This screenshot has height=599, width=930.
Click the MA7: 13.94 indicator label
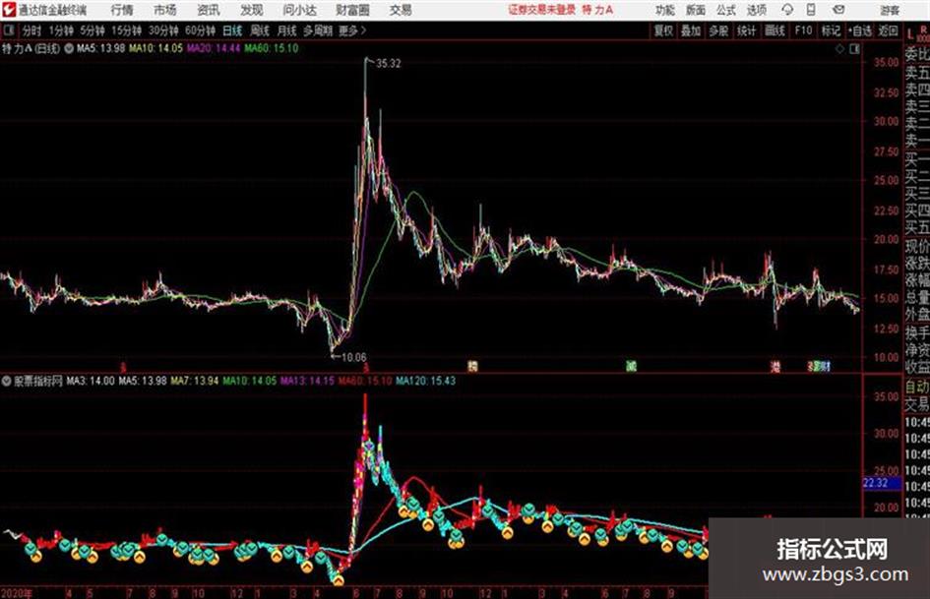pyautogui.click(x=195, y=381)
